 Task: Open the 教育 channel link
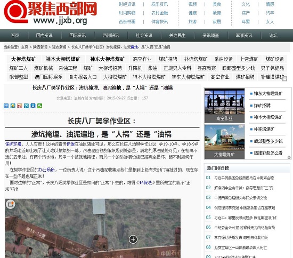point(217,13)
